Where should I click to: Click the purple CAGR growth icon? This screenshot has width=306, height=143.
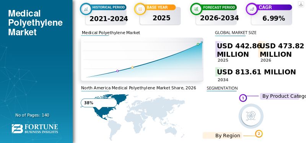coord(252,9)
